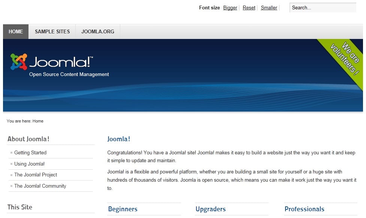
Task: Click inside the Search field
Action: pos(322,7)
